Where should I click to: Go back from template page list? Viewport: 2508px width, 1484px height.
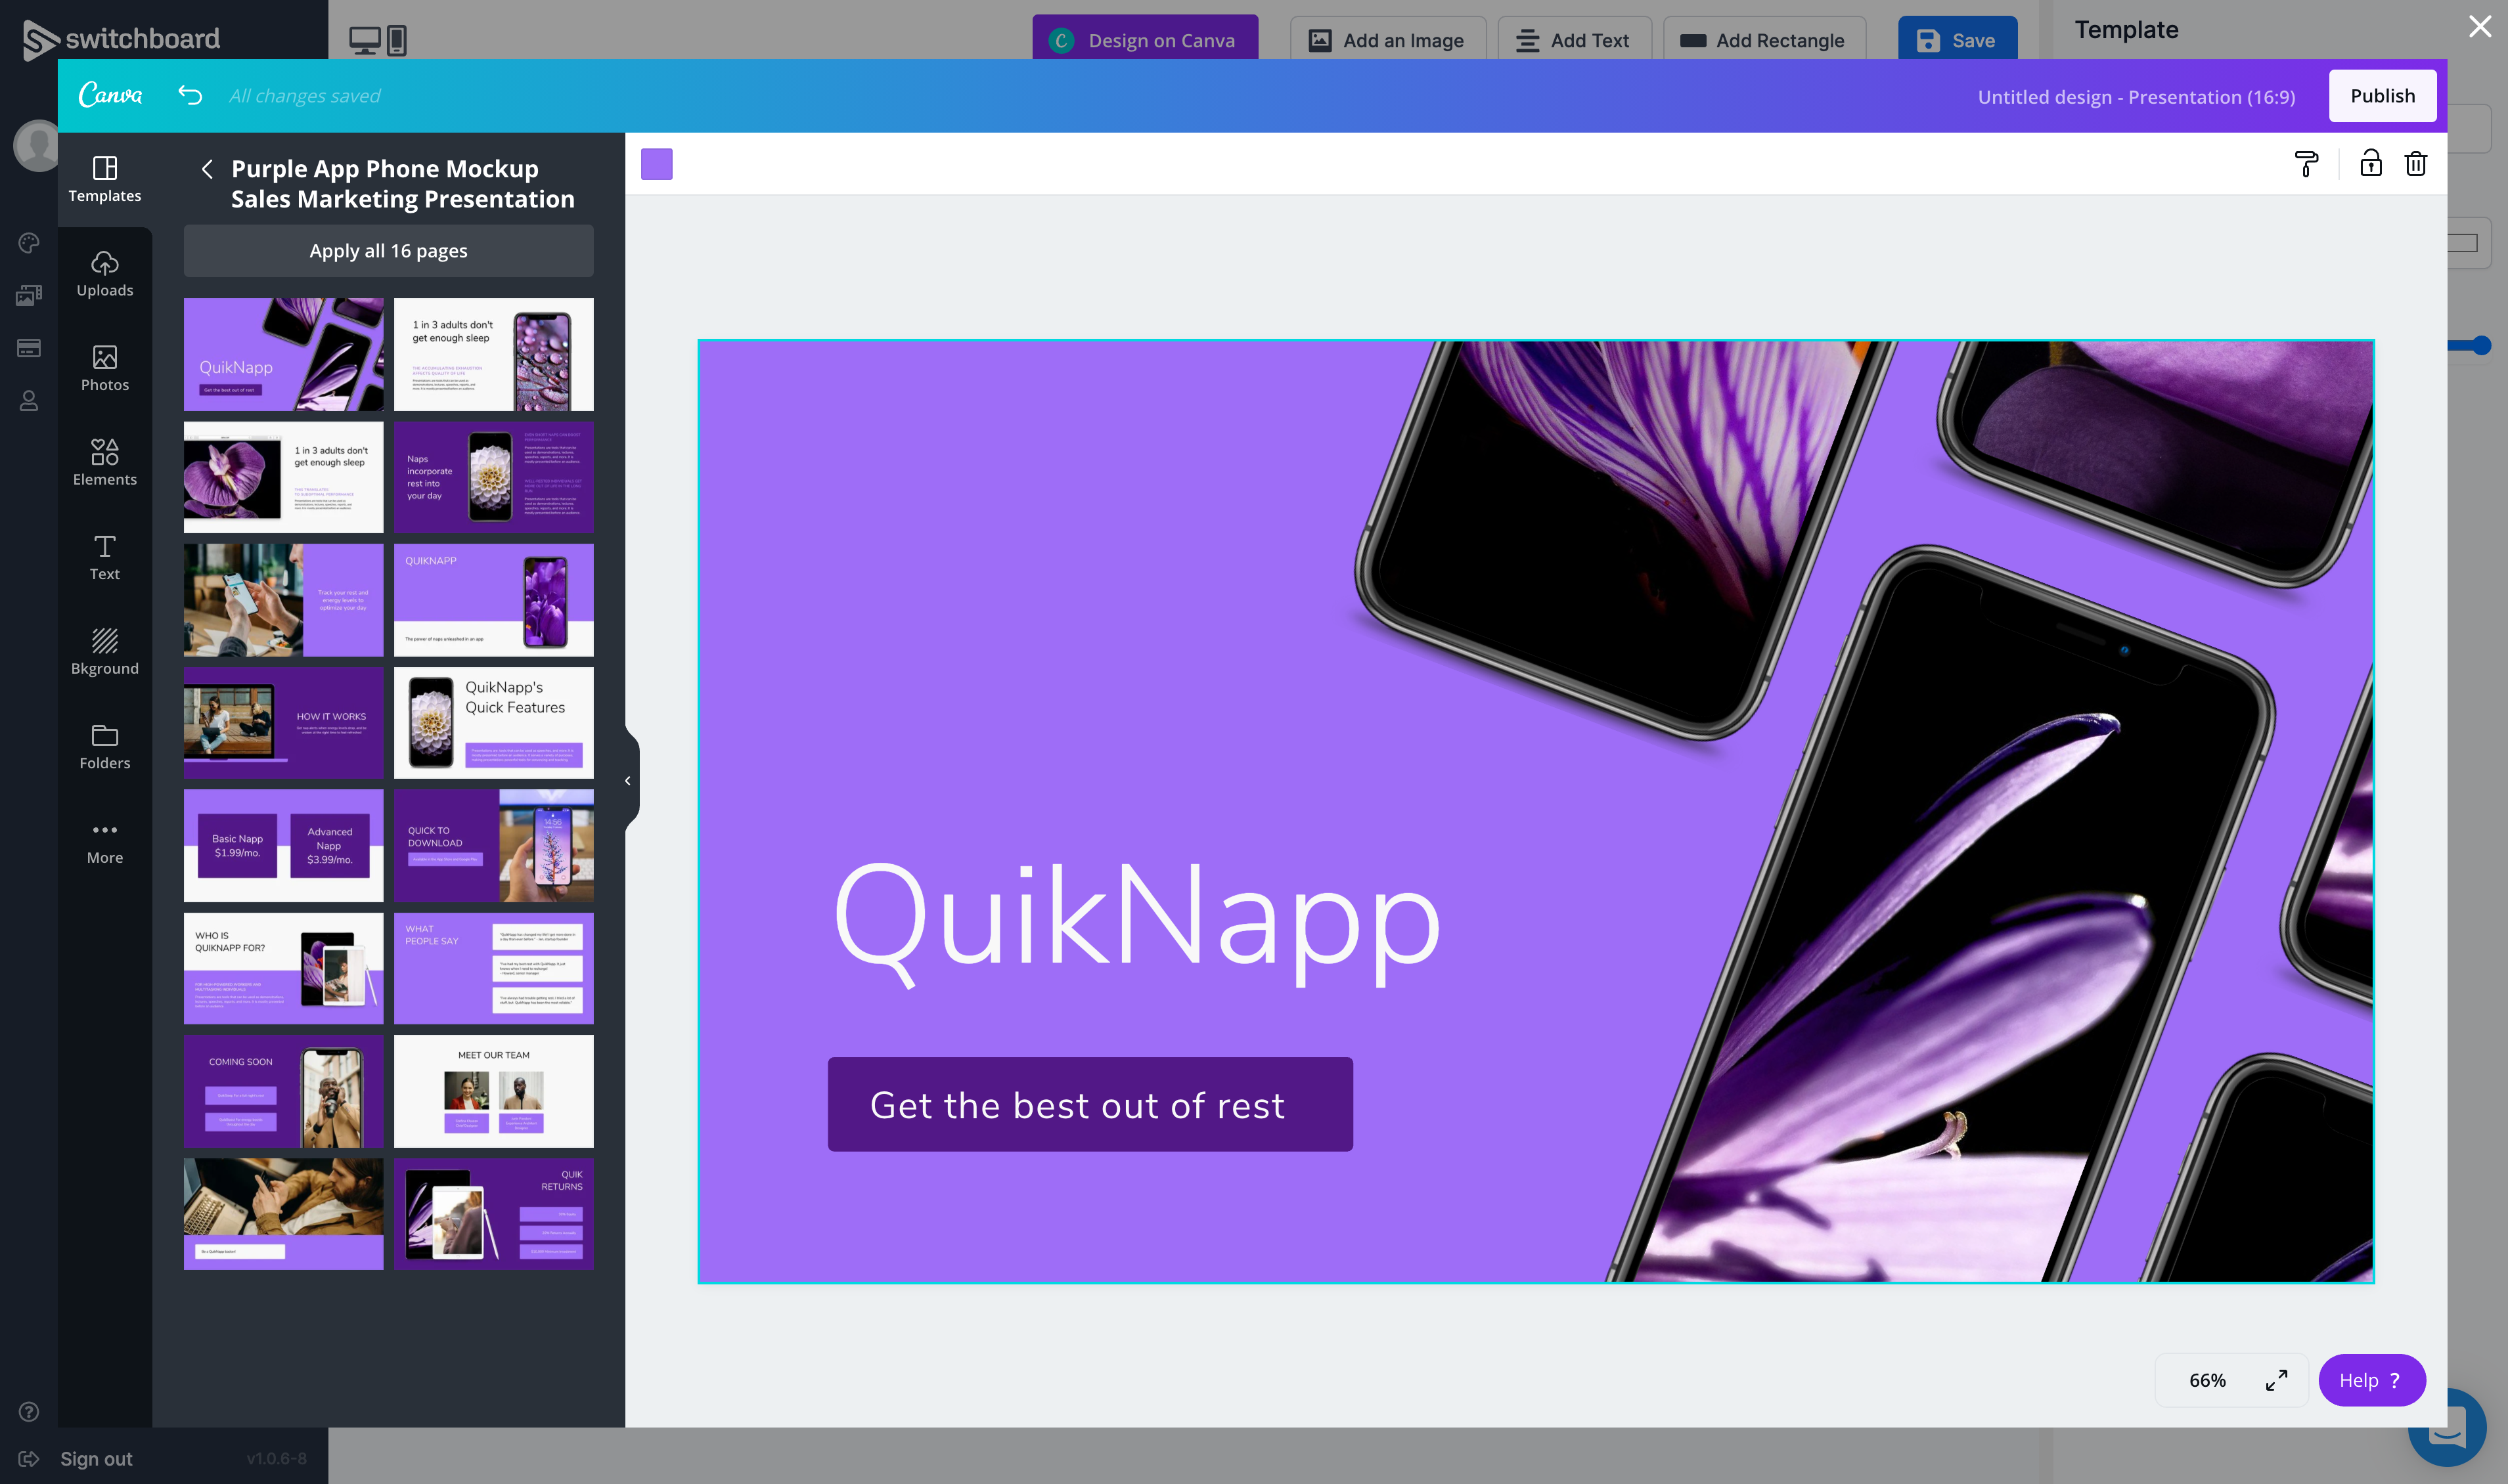coord(206,169)
